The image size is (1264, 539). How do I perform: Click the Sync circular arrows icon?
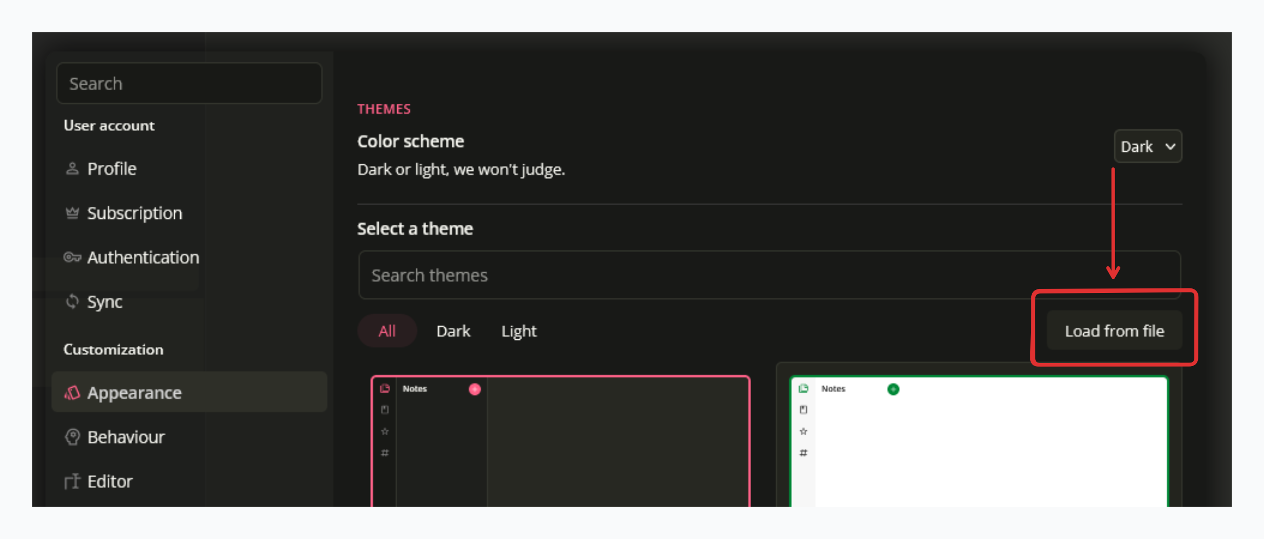(73, 302)
